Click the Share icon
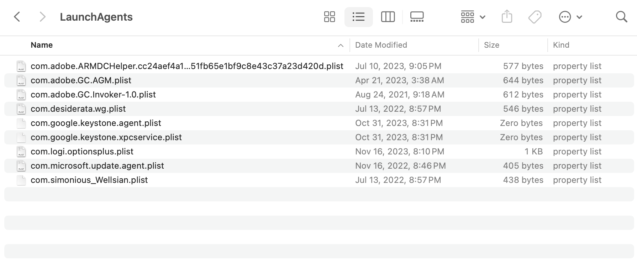 (507, 17)
